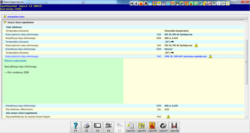Select the highlighted Klasa lepkości oleju silnikowego row
Viewport: 250px width, 133px height.
[x=22, y=56]
